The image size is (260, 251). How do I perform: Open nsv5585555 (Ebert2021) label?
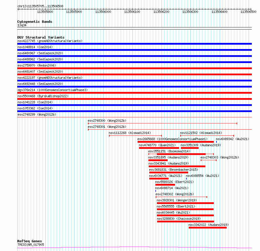[x=176, y=206]
